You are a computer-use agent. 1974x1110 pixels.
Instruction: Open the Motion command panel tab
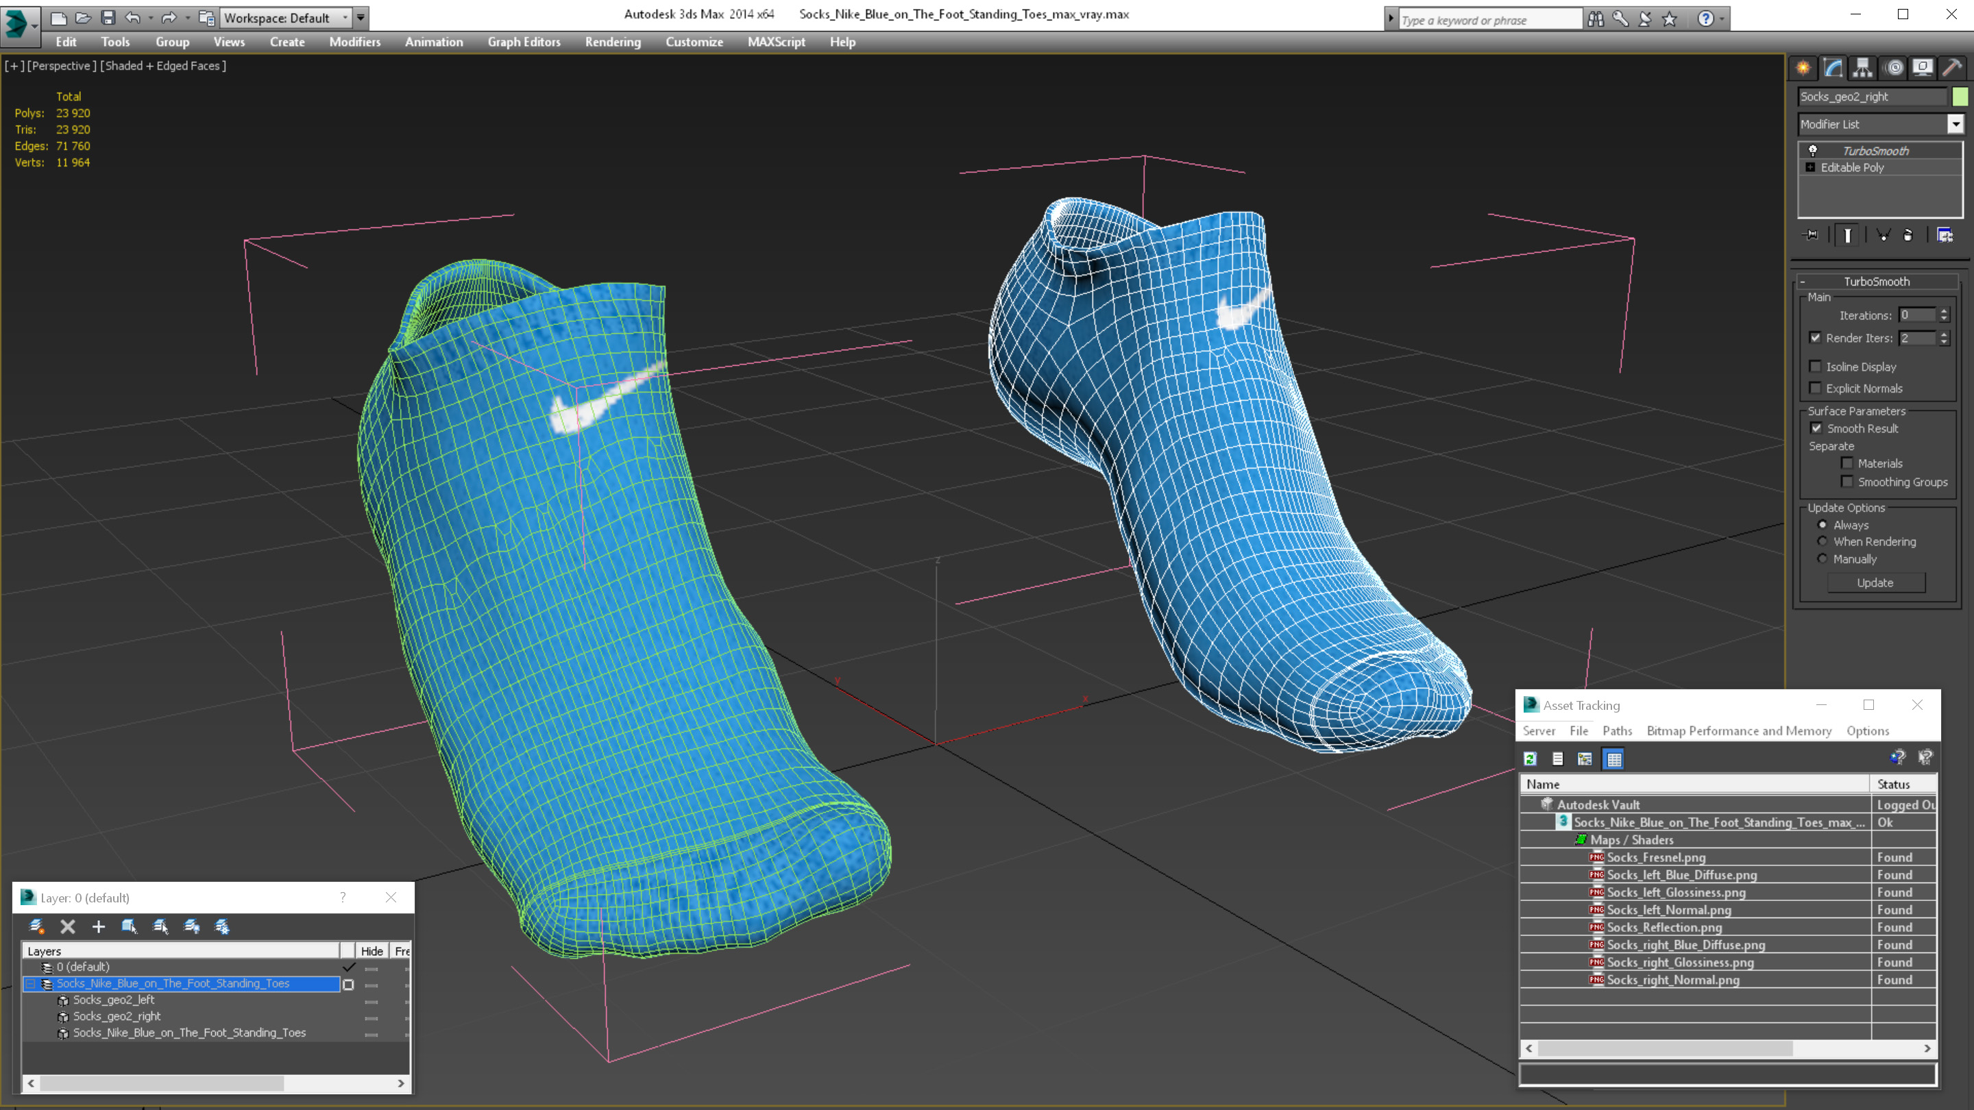click(1894, 67)
